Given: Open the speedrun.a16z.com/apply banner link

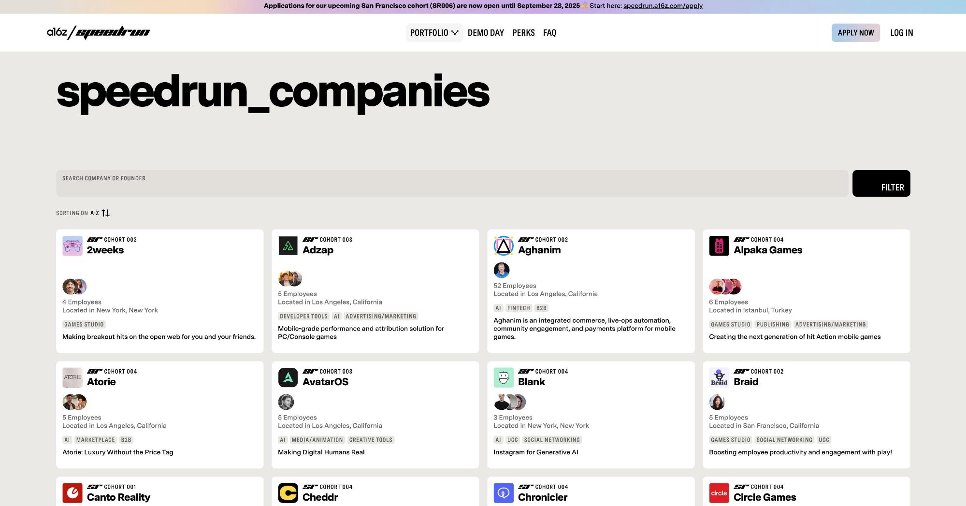Looking at the screenshot, I should pyautogui.click(x=663, y=6).
